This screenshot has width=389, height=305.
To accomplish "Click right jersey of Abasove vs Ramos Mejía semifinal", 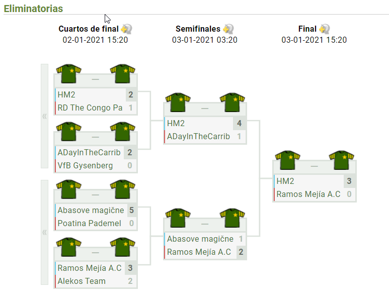I will pos(232,218).
